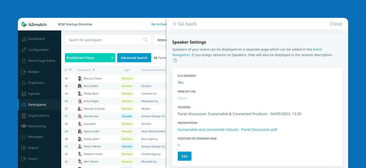
Task: Click Danika Han's avatar
Action: pos(80,116)
